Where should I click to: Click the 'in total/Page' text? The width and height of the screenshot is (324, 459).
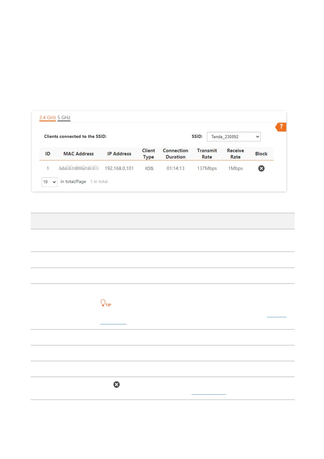pos(73,182)
